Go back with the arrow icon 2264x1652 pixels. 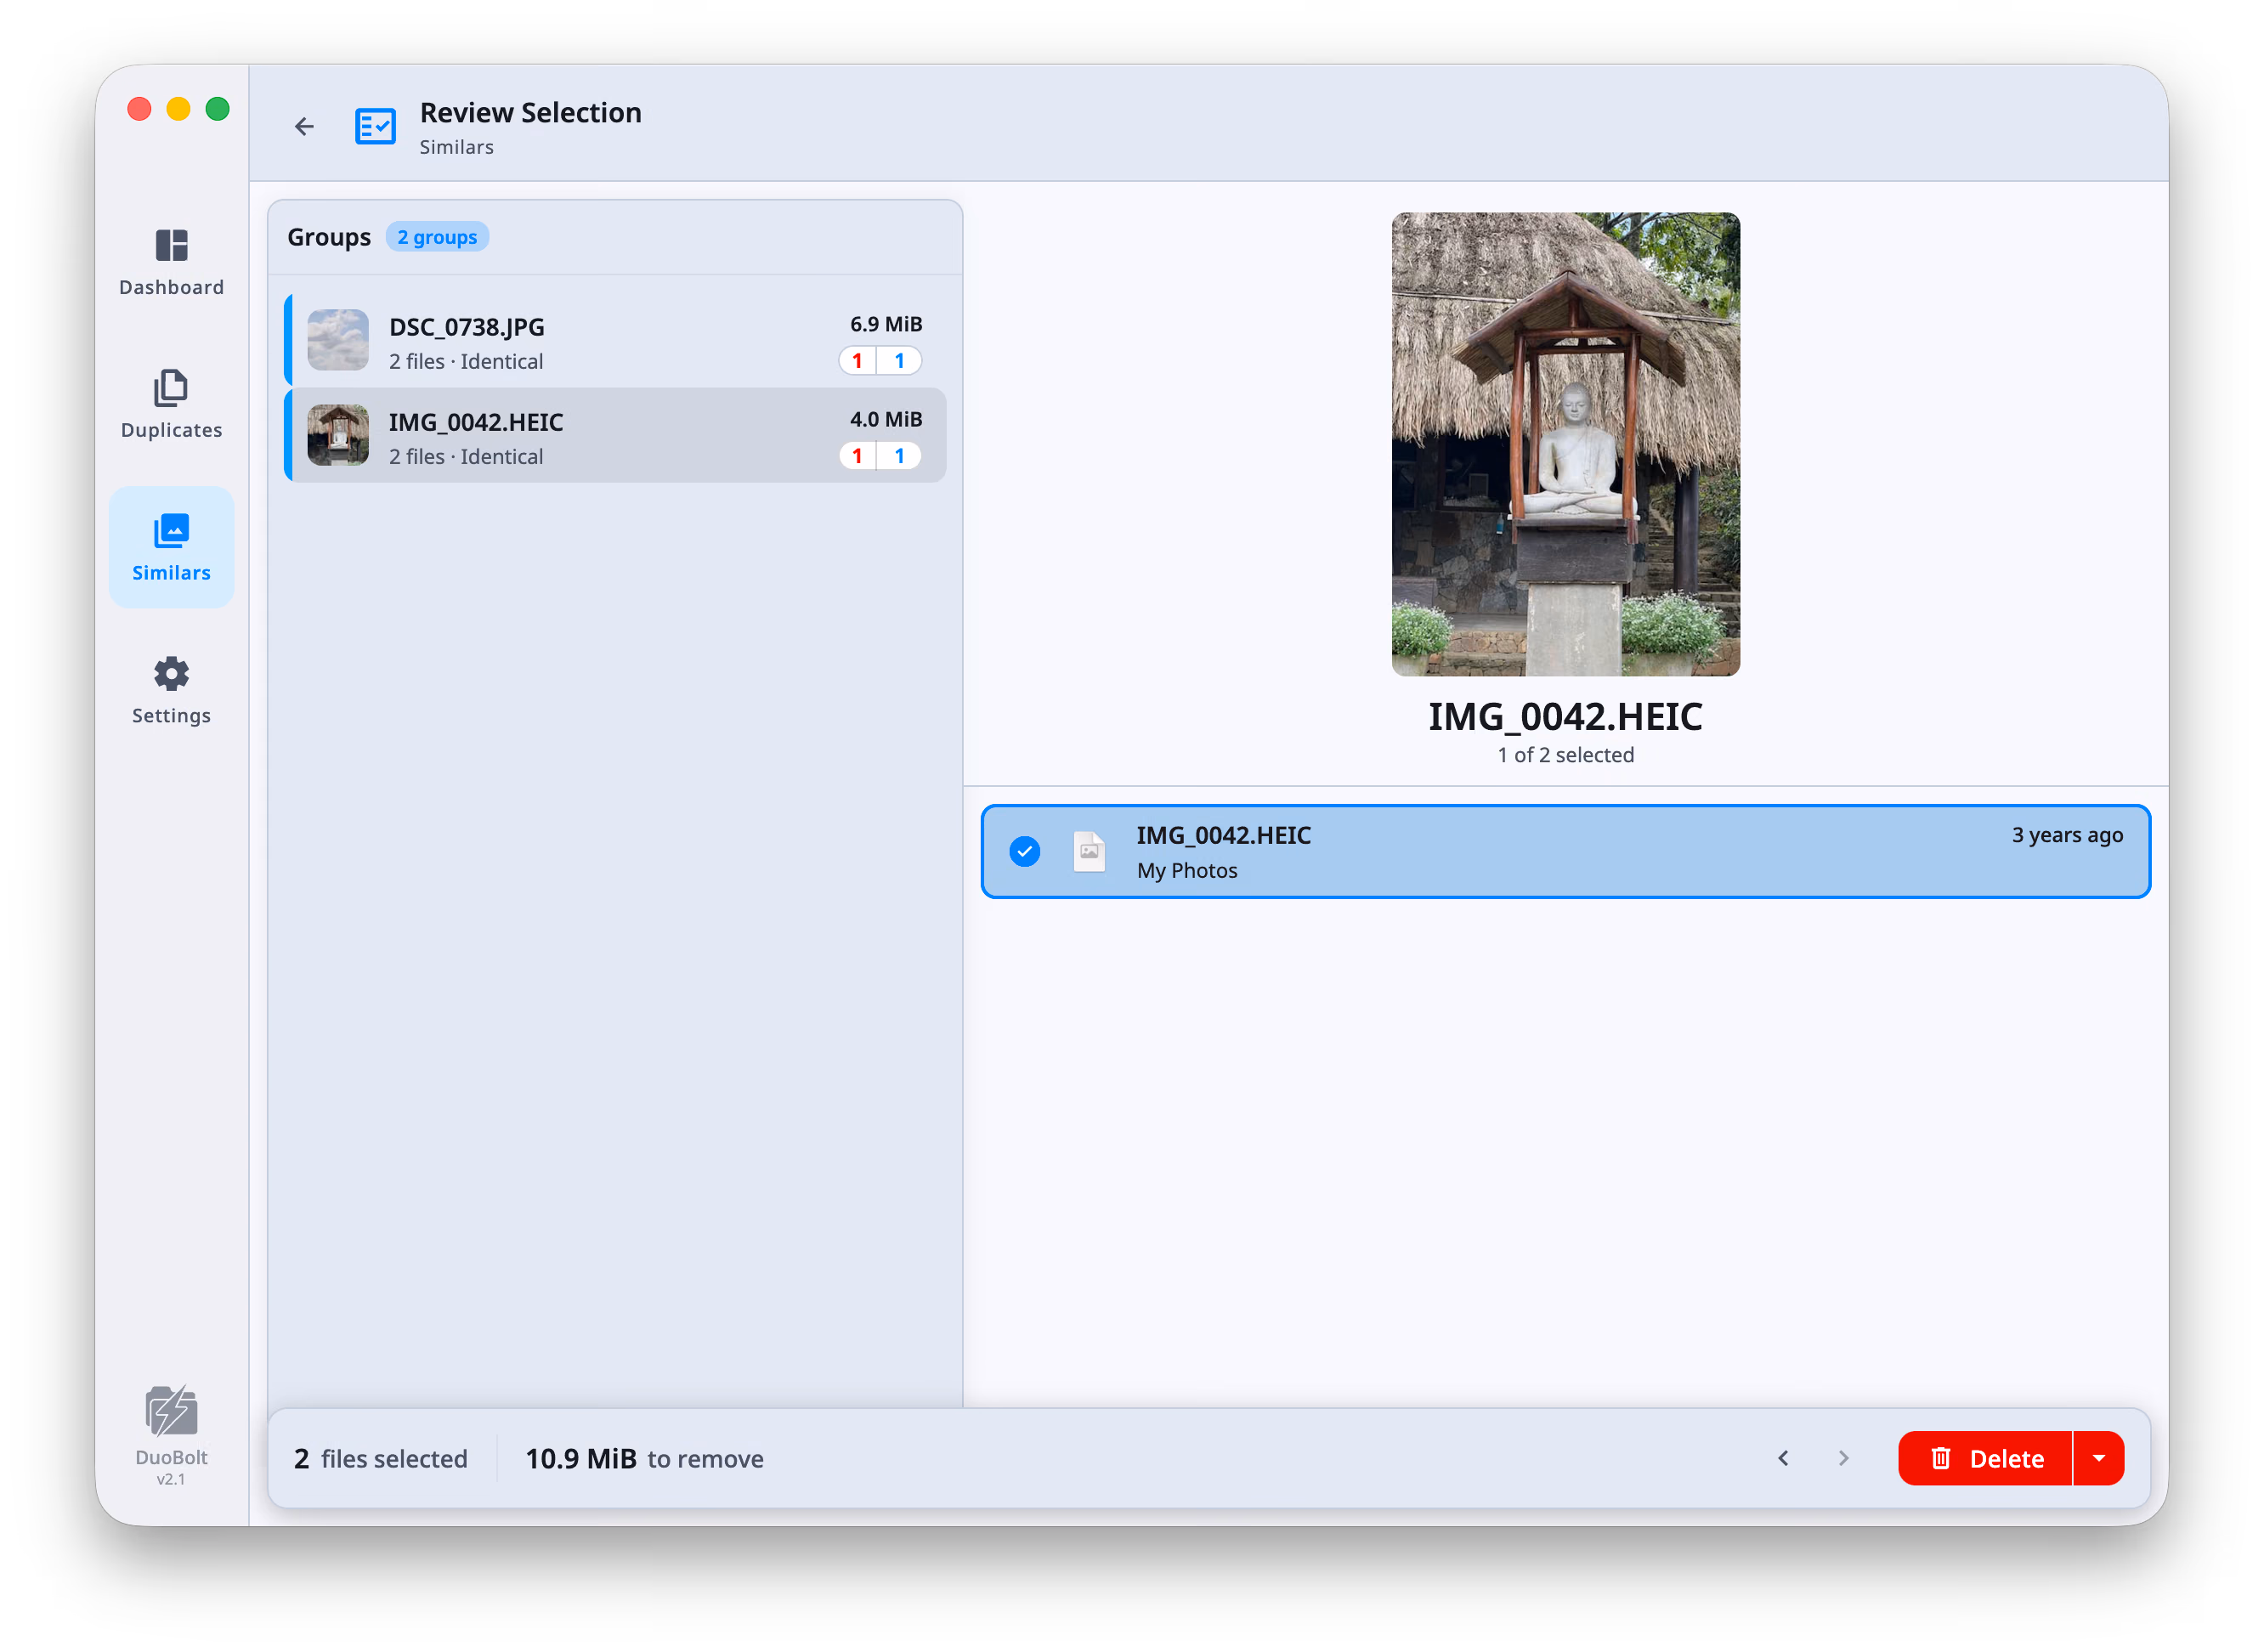304,126
